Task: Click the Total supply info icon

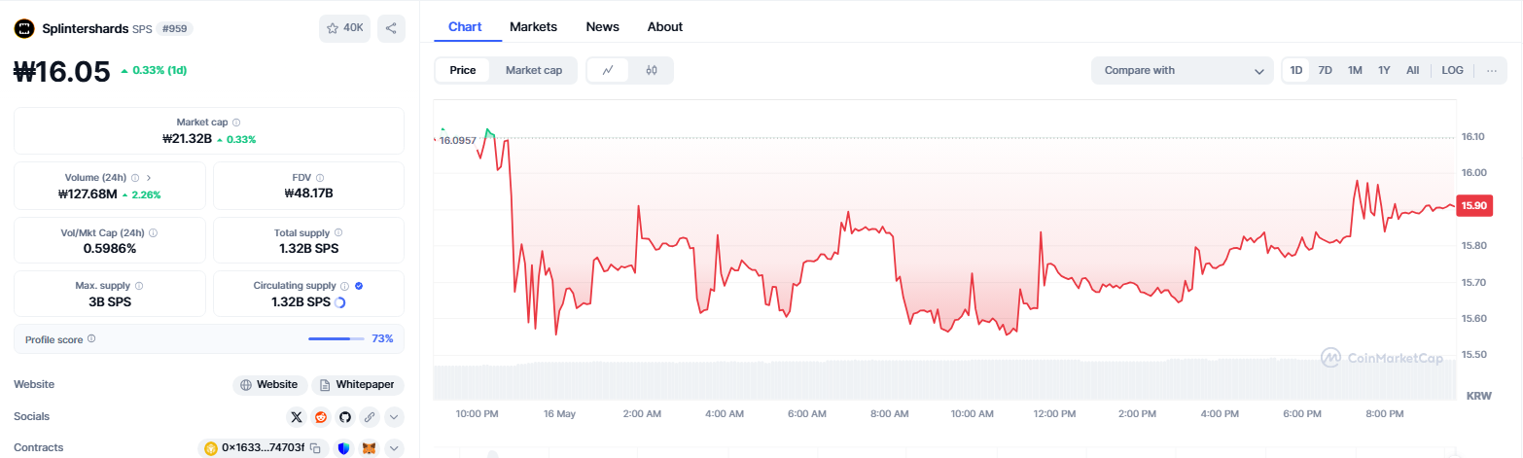Action: pos(338,233)
